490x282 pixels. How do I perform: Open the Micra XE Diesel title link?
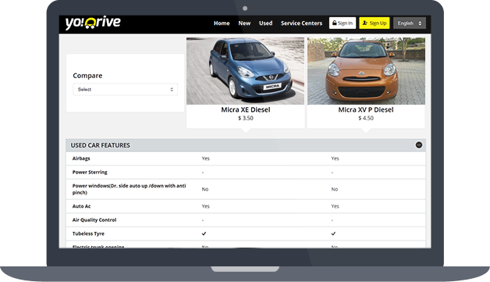[x=246, y=110]
